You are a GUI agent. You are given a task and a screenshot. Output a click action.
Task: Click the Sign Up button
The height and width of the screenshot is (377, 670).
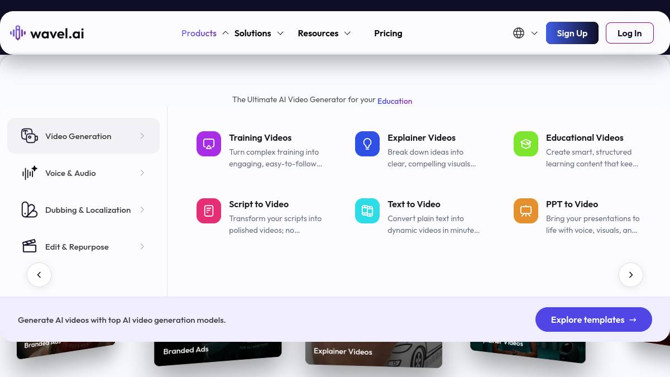point(572,33)
